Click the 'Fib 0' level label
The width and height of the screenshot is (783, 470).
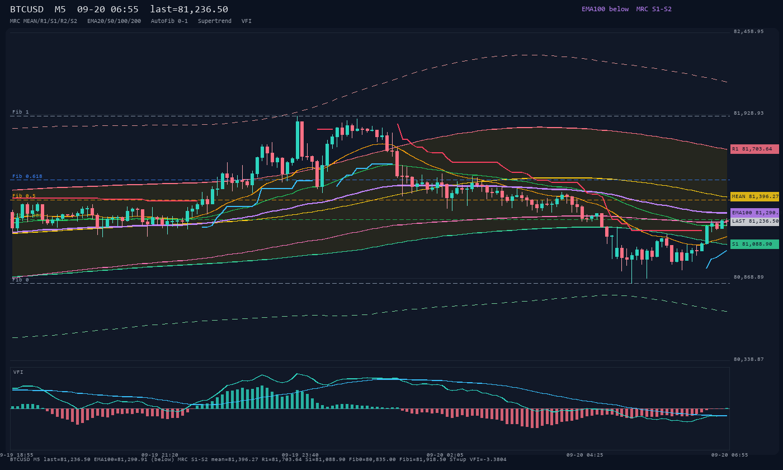pos(21,280)
